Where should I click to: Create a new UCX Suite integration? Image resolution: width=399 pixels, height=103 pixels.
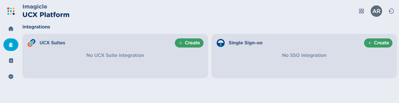pyautogui.click(x=189, y=43)
